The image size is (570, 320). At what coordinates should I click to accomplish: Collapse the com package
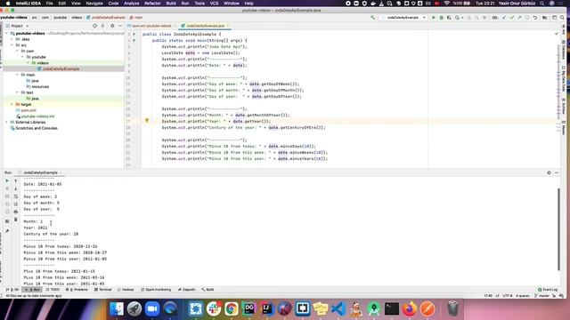(17, 52)
